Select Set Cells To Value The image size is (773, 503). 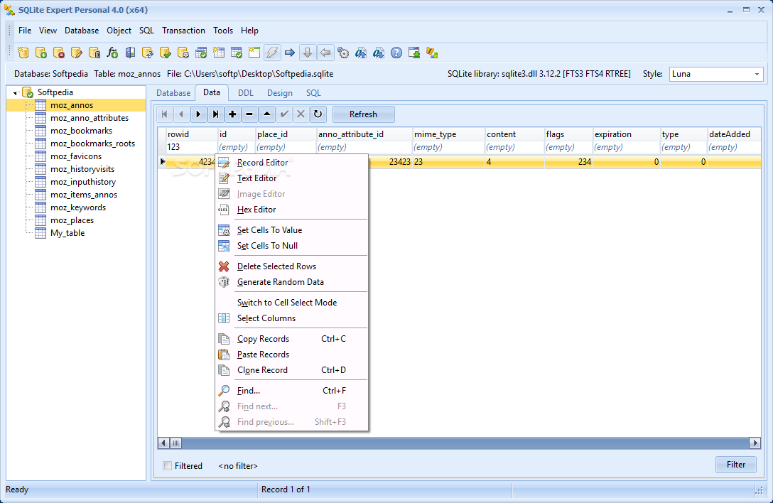click(x=292, y=230)
